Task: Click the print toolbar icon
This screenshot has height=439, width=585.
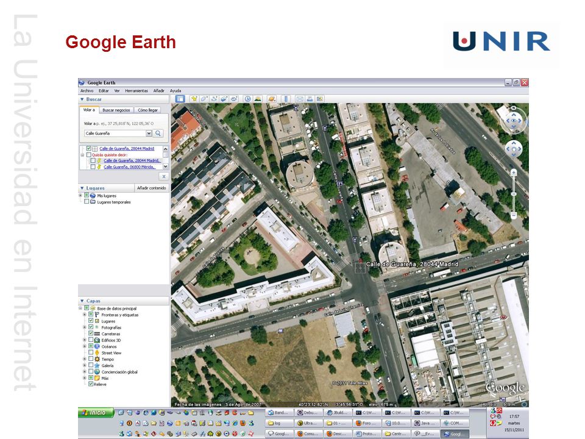Action: 310,99
